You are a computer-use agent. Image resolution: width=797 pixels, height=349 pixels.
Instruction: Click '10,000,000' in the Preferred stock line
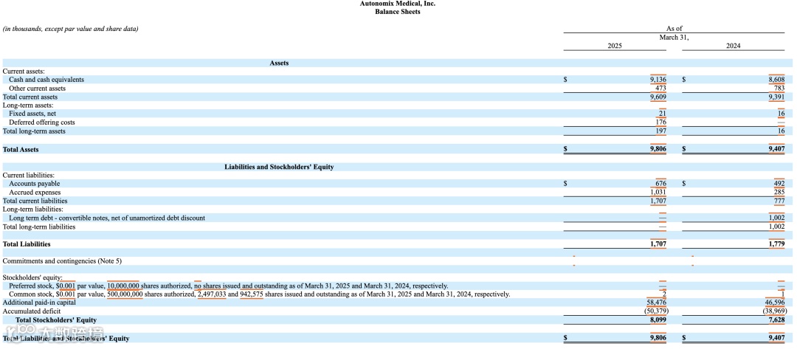[x=123, y=286]
